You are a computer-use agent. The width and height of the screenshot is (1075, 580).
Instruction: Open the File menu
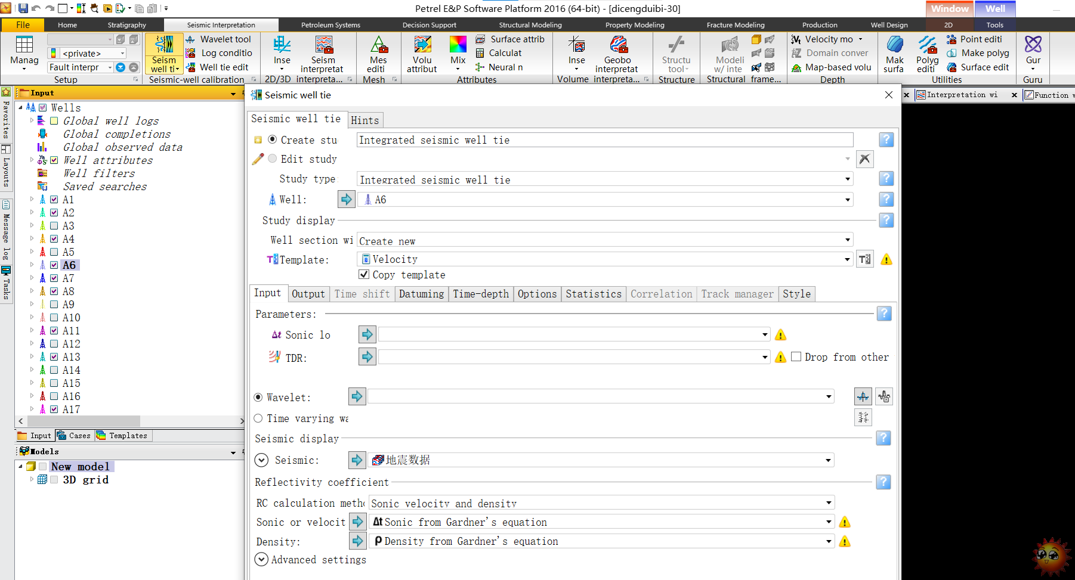(23, 25)
